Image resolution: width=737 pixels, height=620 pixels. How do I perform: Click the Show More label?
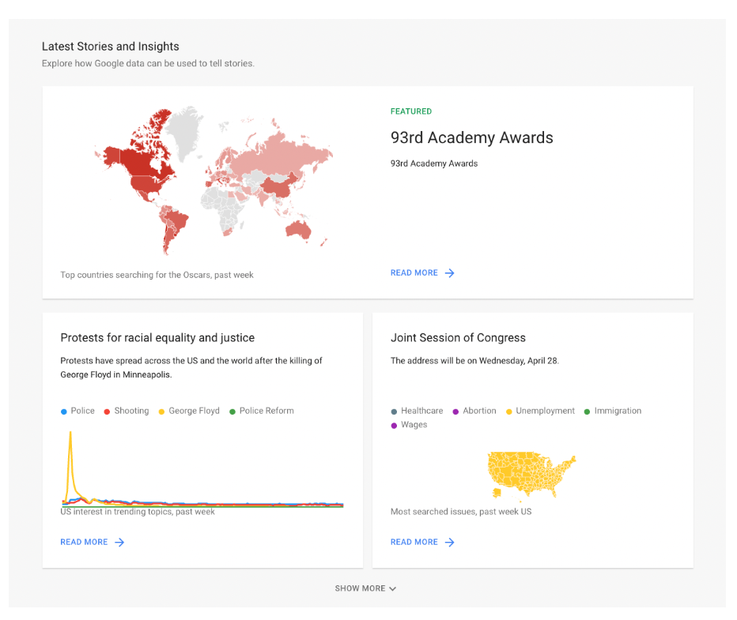pos(360,588)
